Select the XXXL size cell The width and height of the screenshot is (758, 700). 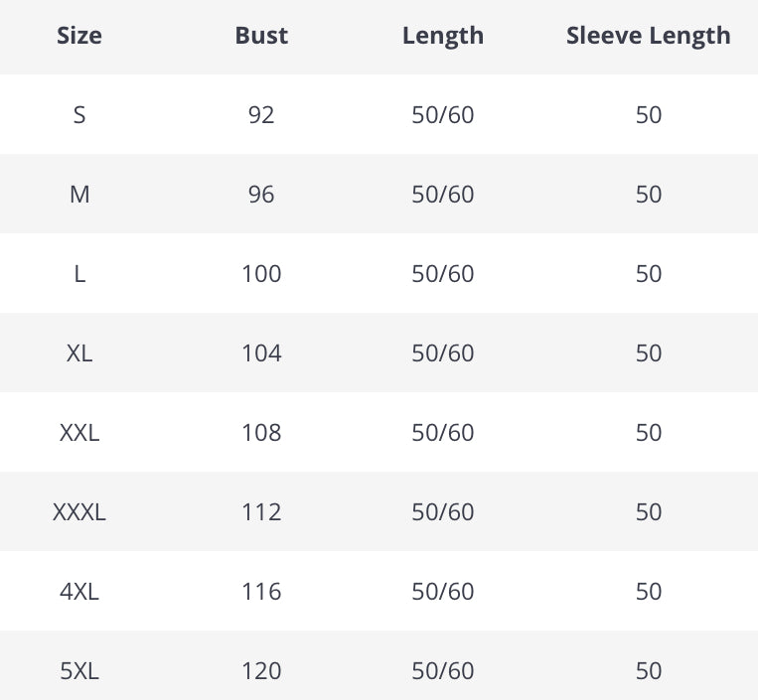79,512
